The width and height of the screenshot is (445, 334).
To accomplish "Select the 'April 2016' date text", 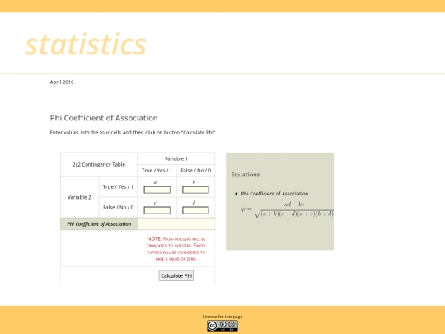I will [x=62, y=82].
